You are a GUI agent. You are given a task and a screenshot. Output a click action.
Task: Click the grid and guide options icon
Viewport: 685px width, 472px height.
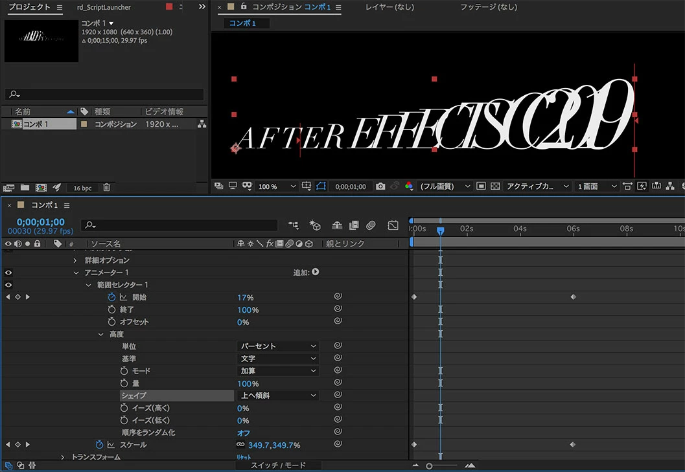307,186
